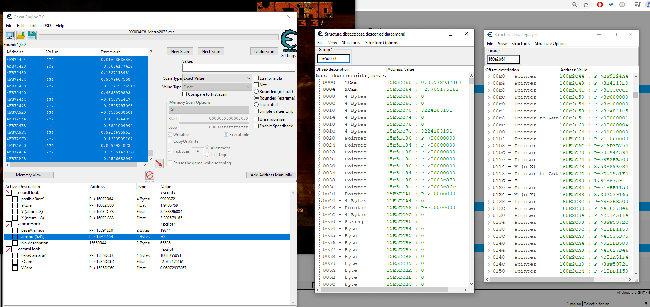This screenshot has width=650, height=307.
Task: Open the process selector computer icon
Action: click(9, 35)
